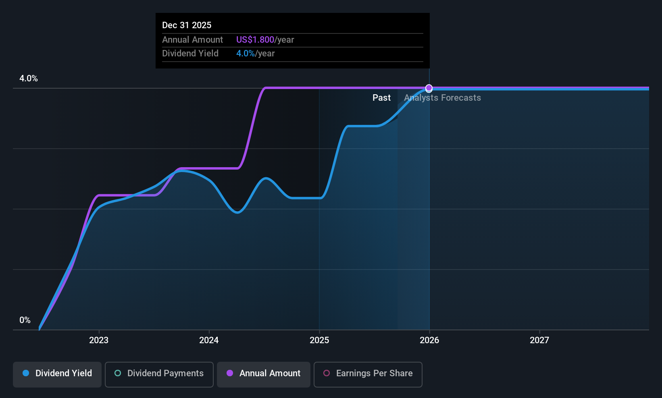The image size is (662, 398).
Task: Click the tooltip date Dec 31 2025
Action: [x=187, y=25]
